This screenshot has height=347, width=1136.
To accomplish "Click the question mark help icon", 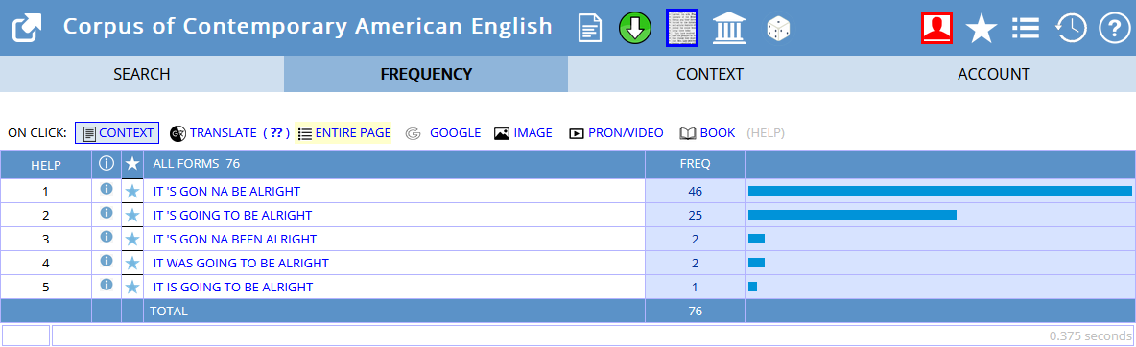I will [1114, 28].
